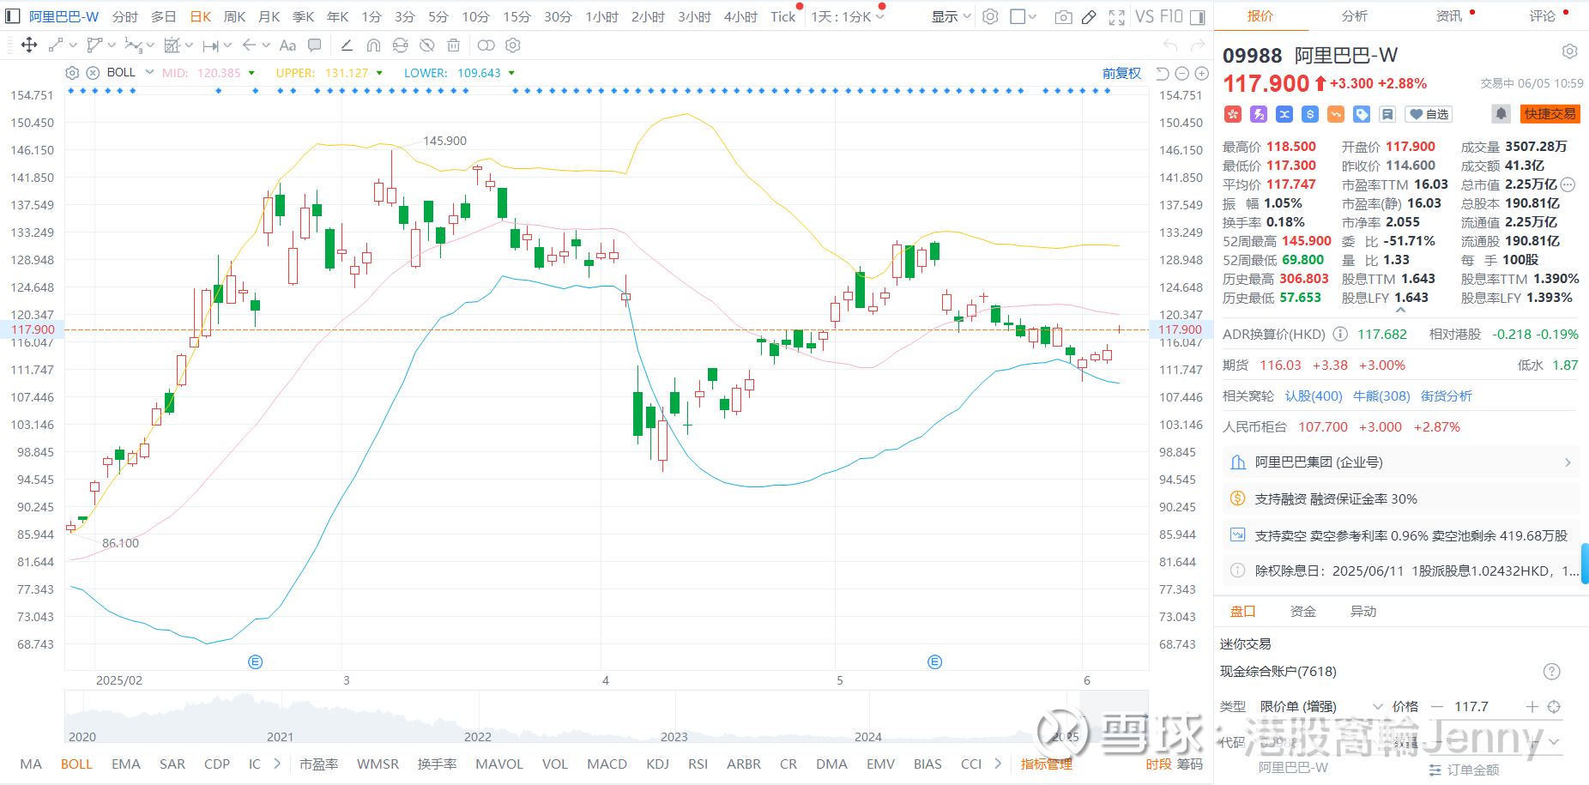This screenshot has width=1589, height=785.
Task: Expand the chart to fullscreen
Action: (x=1116, y=16)
